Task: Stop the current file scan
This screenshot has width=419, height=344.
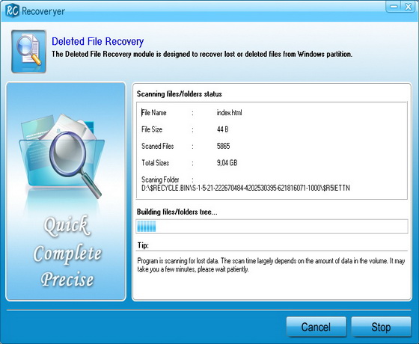Action: (x=381, y=327)
